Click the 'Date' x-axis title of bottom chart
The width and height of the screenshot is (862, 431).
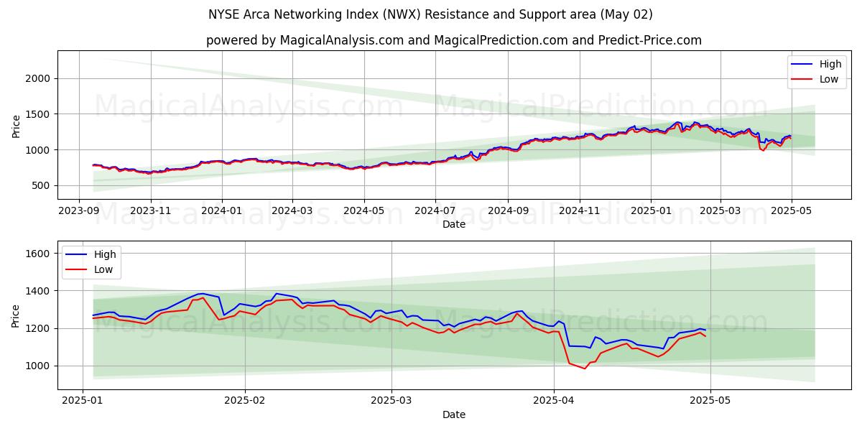coord(454,414)
